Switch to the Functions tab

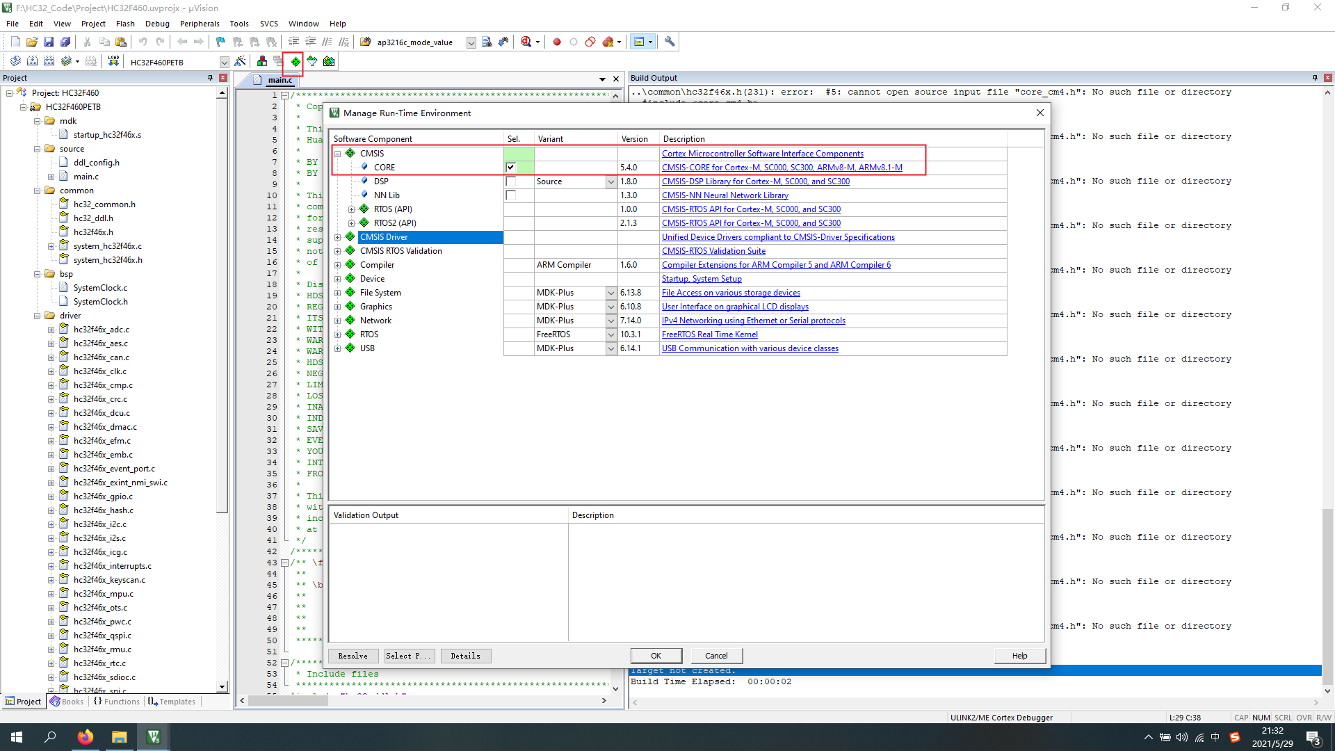(117, 702)
